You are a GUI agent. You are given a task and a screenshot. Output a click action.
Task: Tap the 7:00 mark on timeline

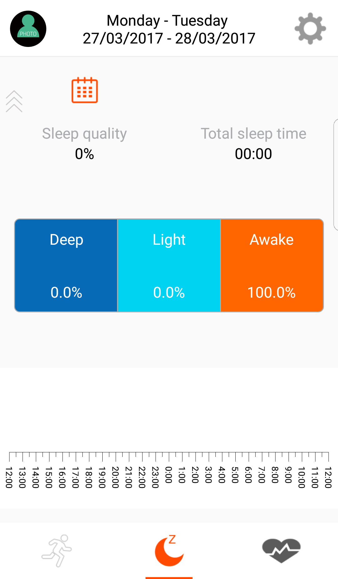[x=262, y=475]
